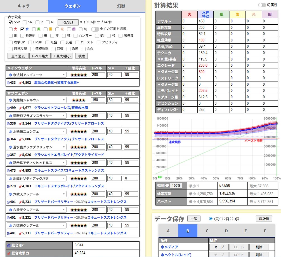Screen dimensions: 281x257
Task: Select the 2頁 radio button
Action: (x=221, y=219)
